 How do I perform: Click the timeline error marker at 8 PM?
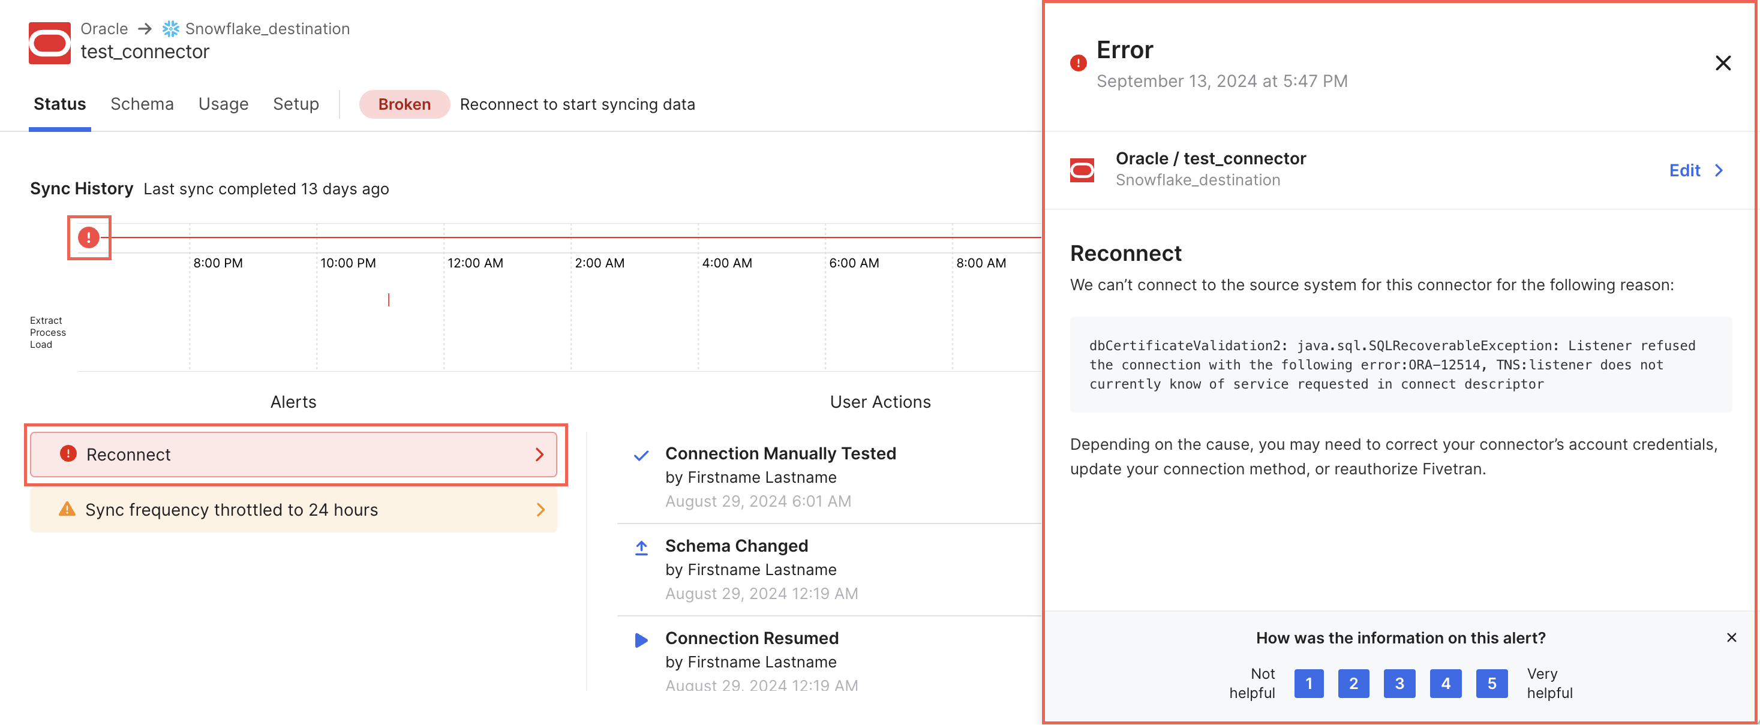(x=88, y=236)
